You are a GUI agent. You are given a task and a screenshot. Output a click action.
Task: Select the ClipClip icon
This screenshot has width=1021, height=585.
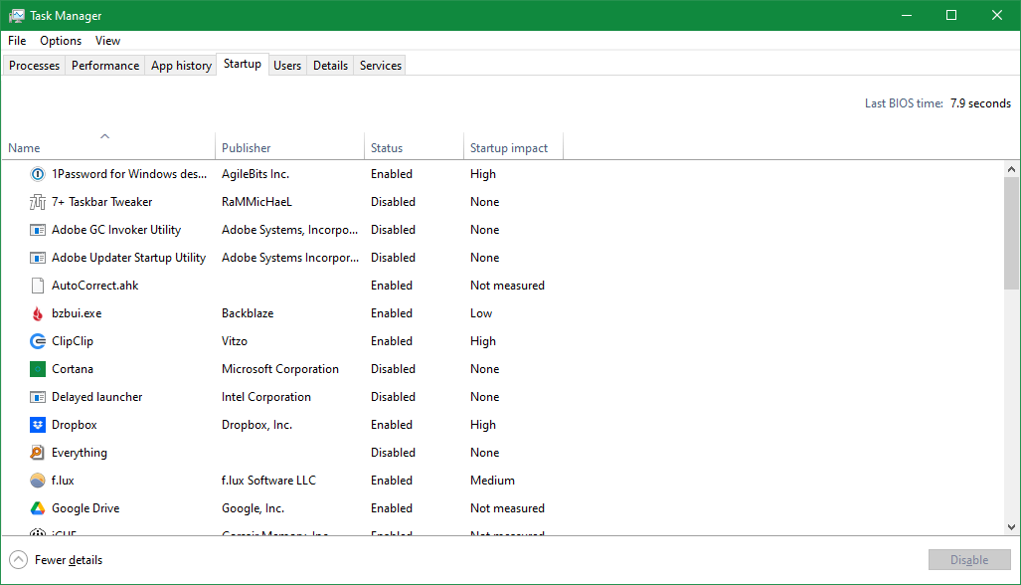click(37, 340)
